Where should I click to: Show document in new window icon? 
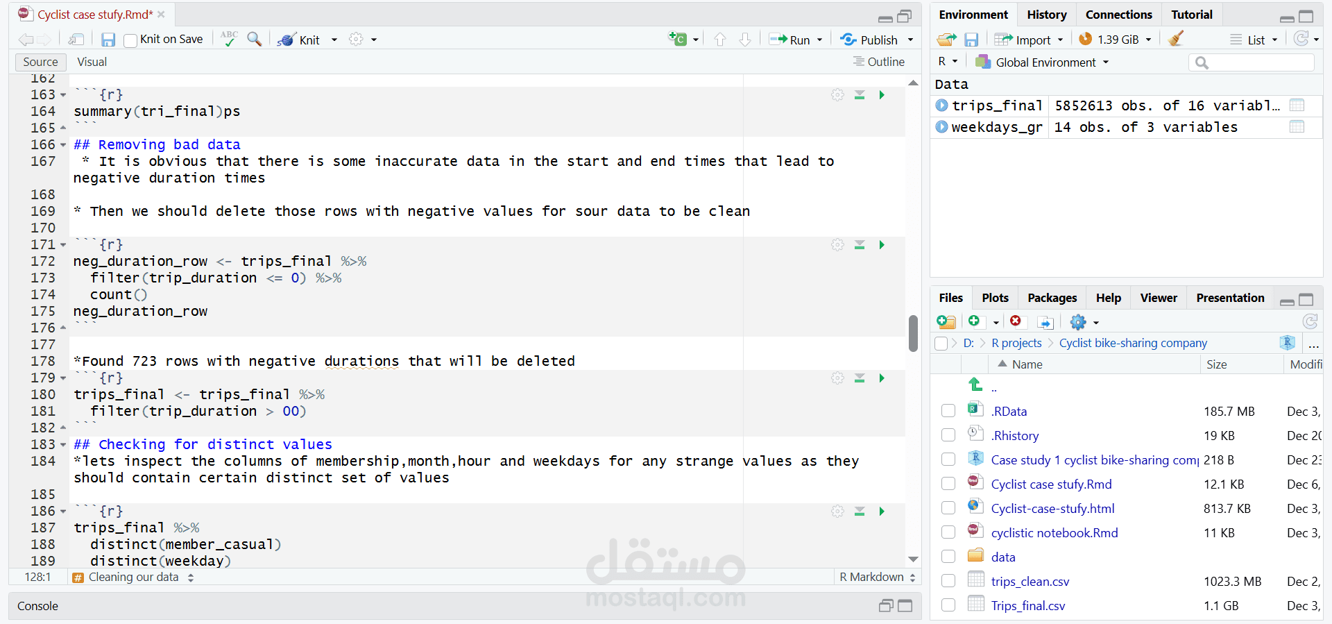point(76,40)
